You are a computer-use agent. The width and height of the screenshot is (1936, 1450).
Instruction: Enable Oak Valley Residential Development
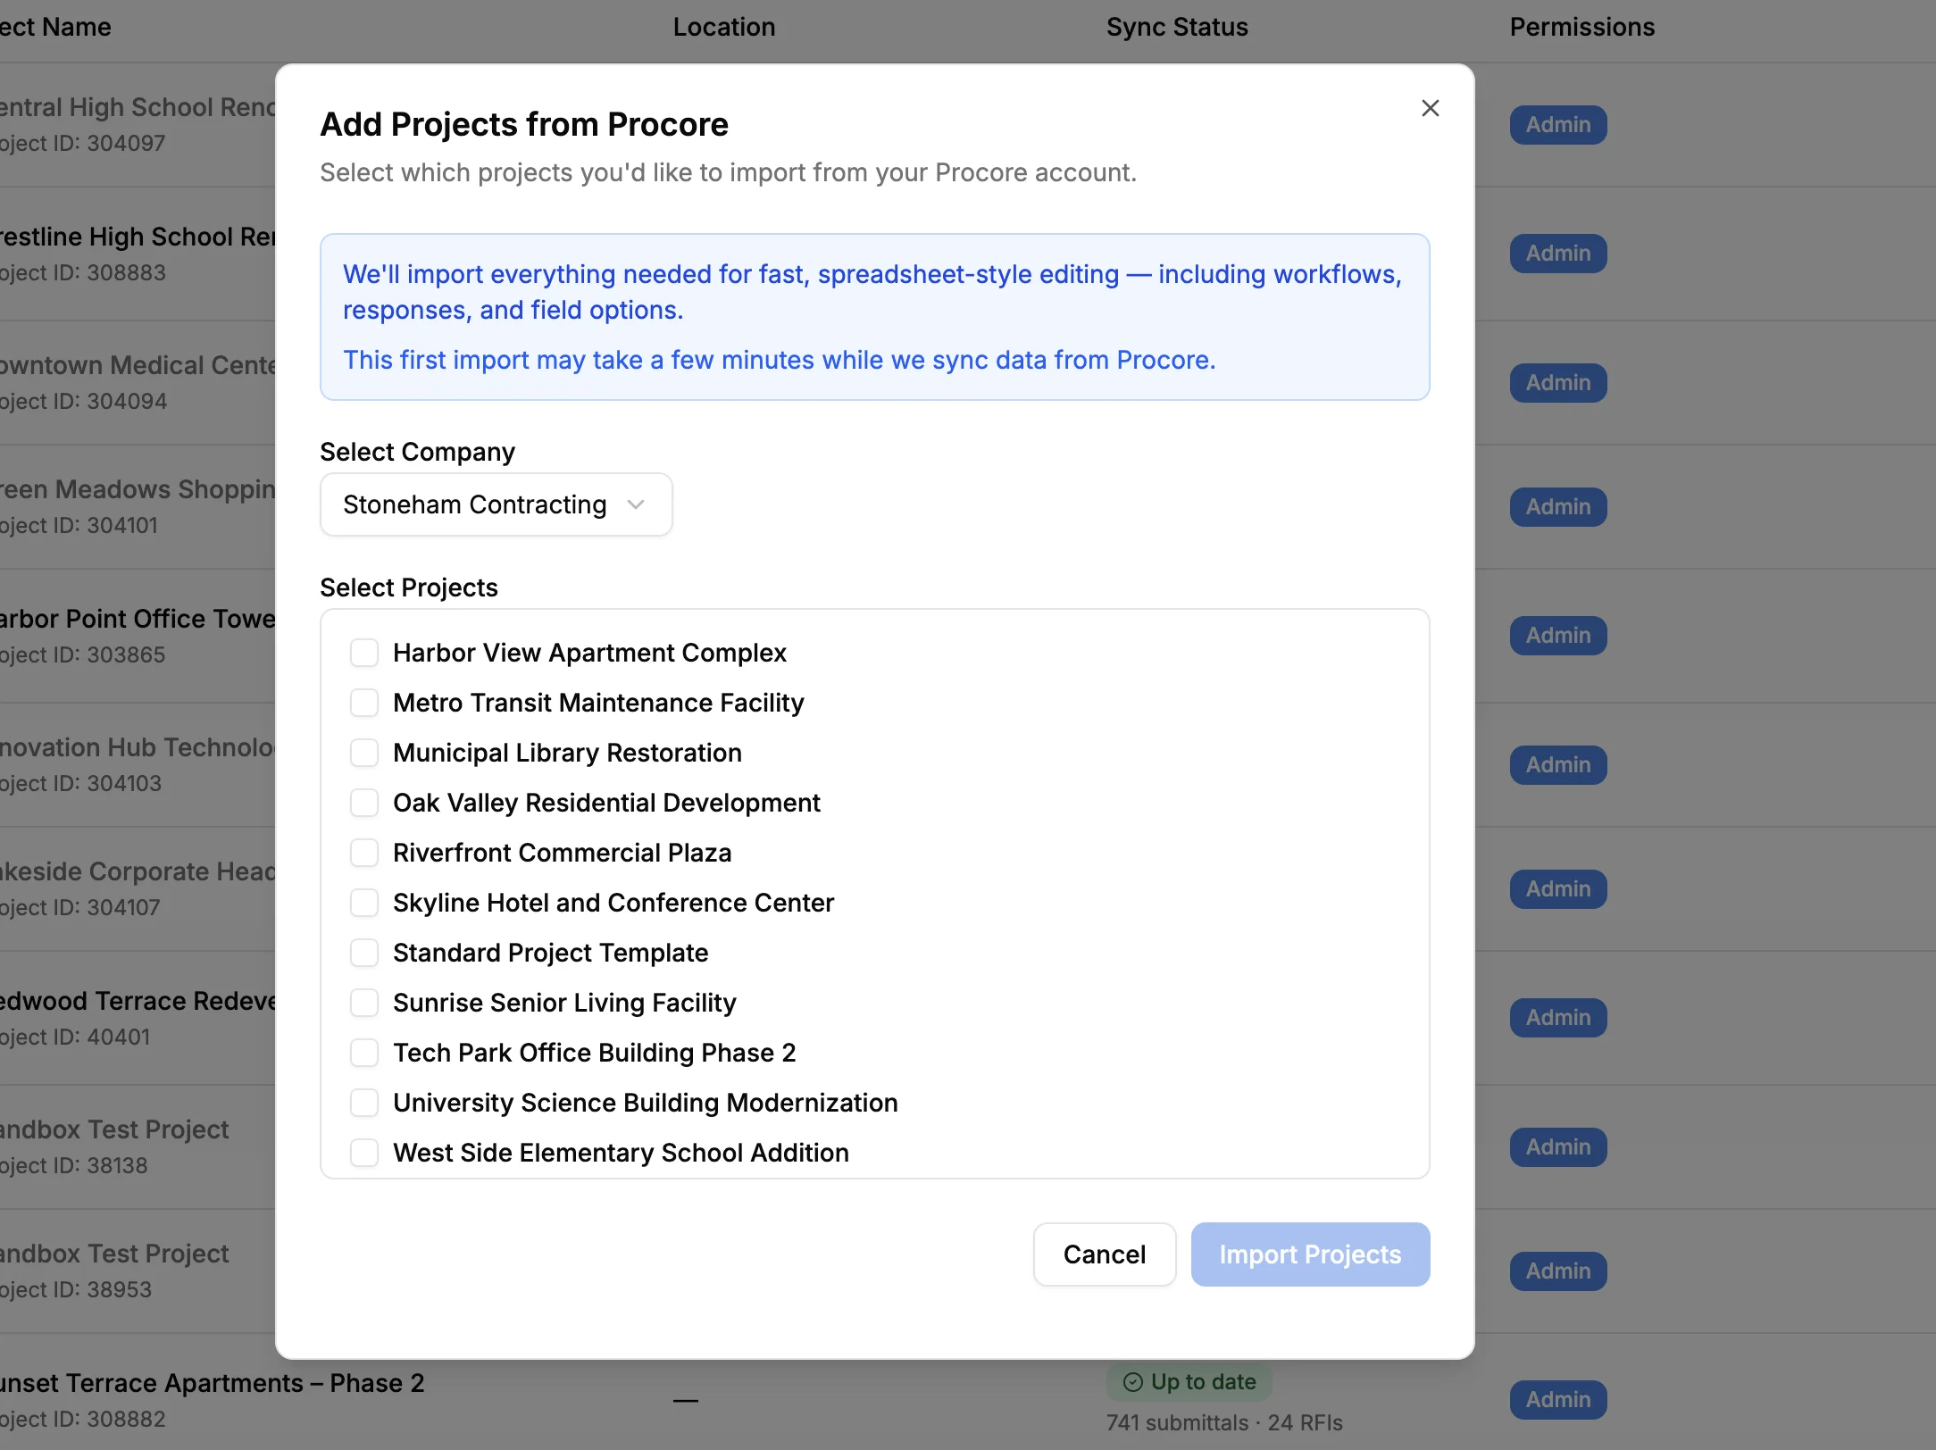364,803
